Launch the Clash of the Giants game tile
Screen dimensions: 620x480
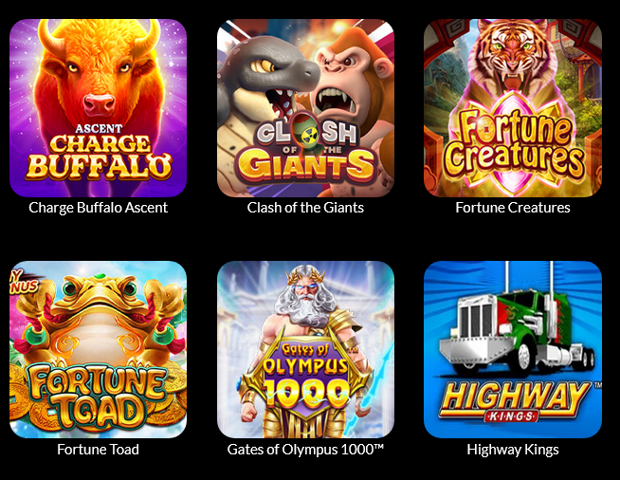[305, 108]
